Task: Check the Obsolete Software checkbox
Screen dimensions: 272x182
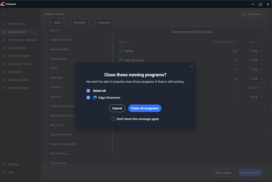Action: [45, 134]
